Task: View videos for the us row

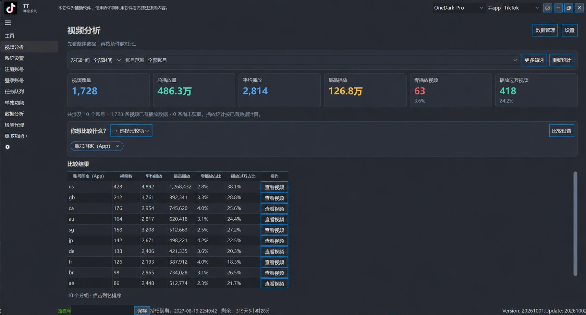Action: (x=274, y=187)
